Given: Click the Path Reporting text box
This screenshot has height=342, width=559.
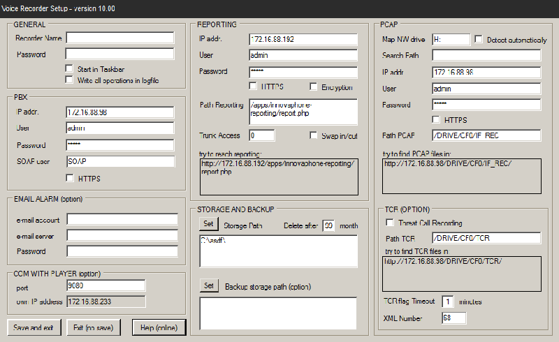Looking at the screenshot, I should point(303,112).
